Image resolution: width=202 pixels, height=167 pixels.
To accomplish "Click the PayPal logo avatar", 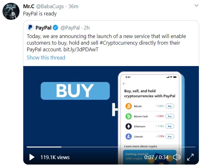I will [x=31, y=28].
